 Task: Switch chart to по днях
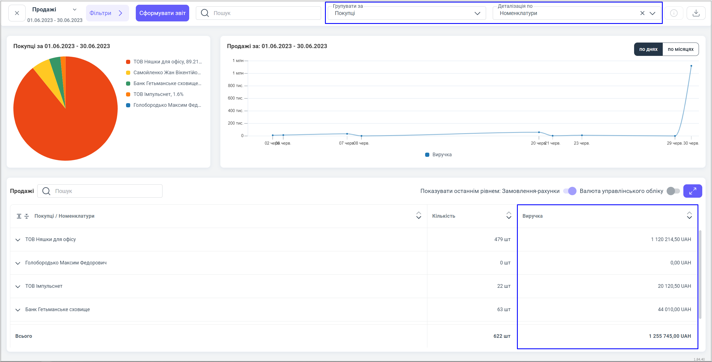point(648,49)
